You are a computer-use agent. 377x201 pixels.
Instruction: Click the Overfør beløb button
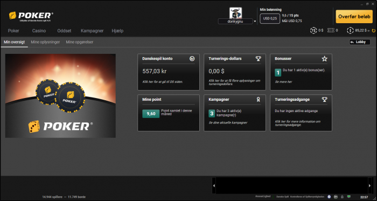[354, 17]
